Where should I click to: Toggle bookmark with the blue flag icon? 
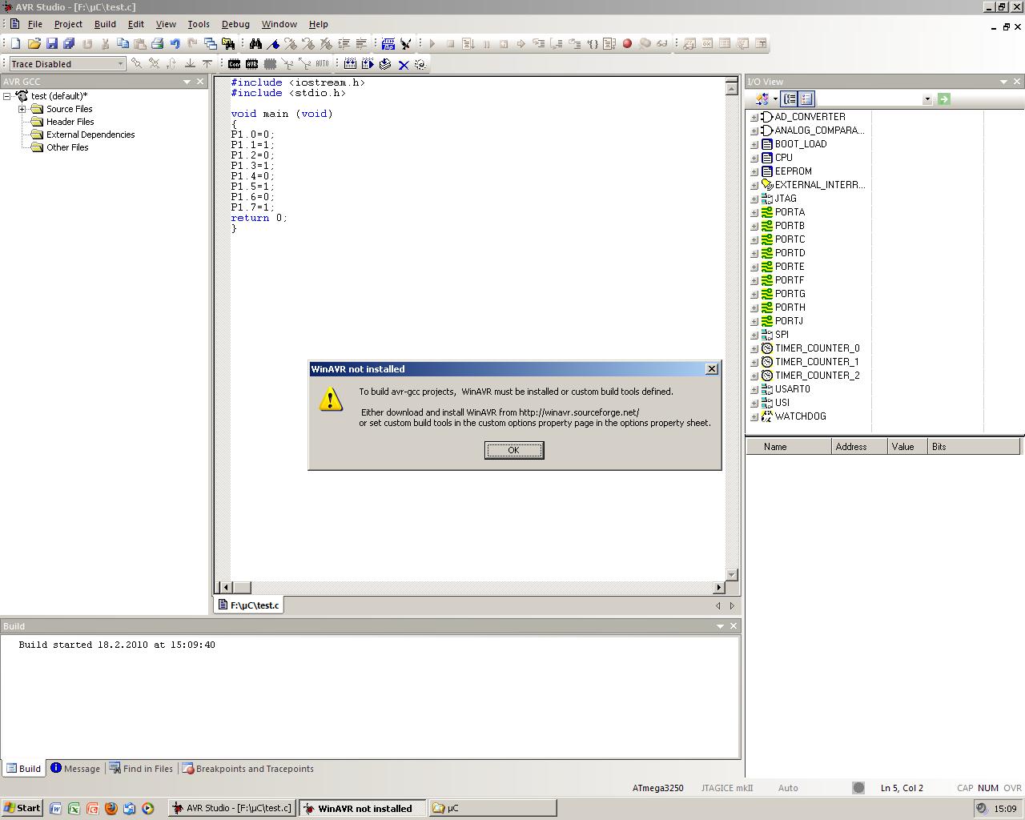(273, 44)
